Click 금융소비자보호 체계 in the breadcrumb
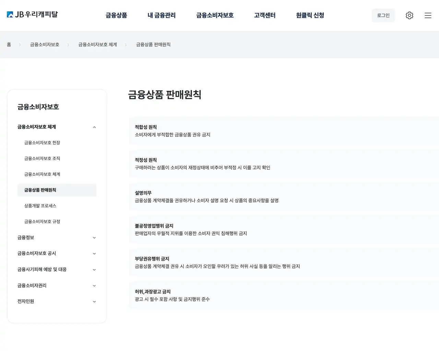 tap(98, 45)
